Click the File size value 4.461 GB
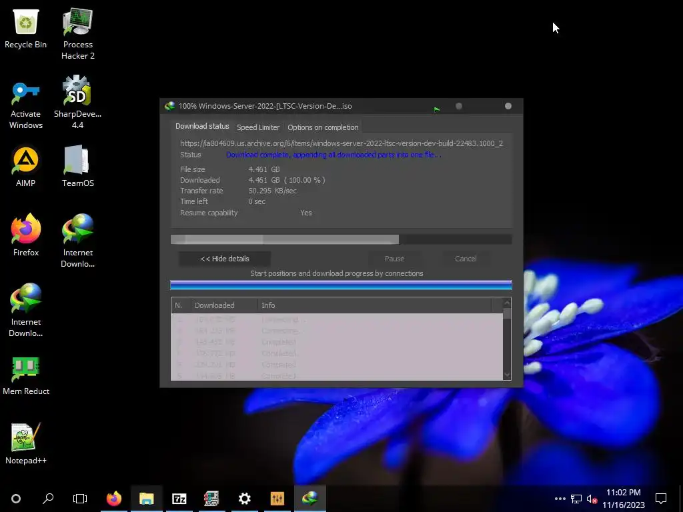The width and height of the screenshot is (683, 512). 264,169
